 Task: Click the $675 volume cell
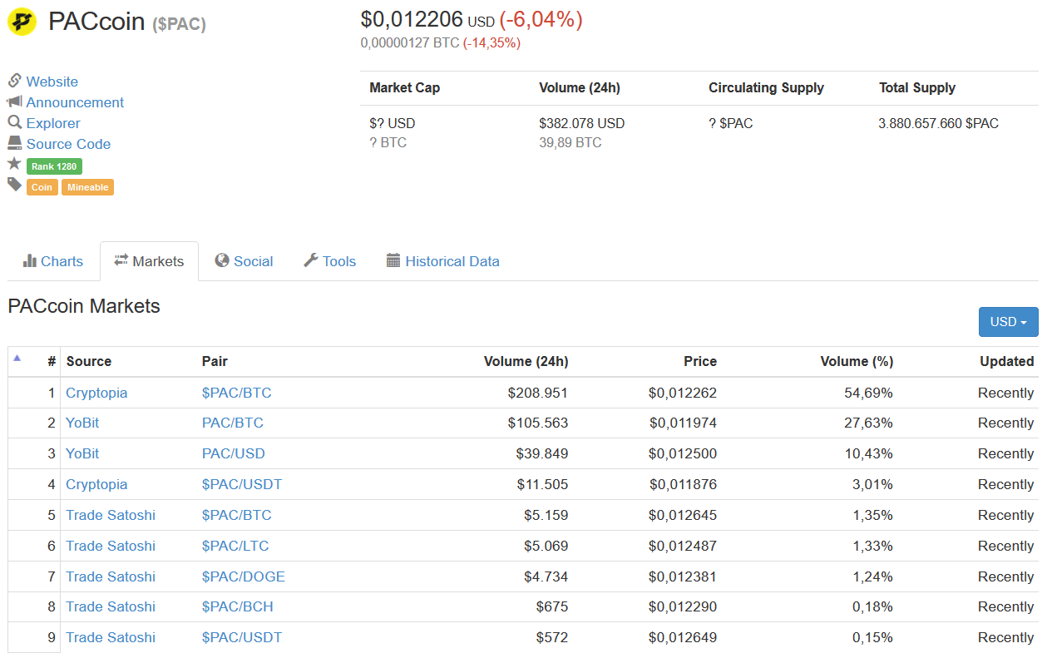[552, 606]
